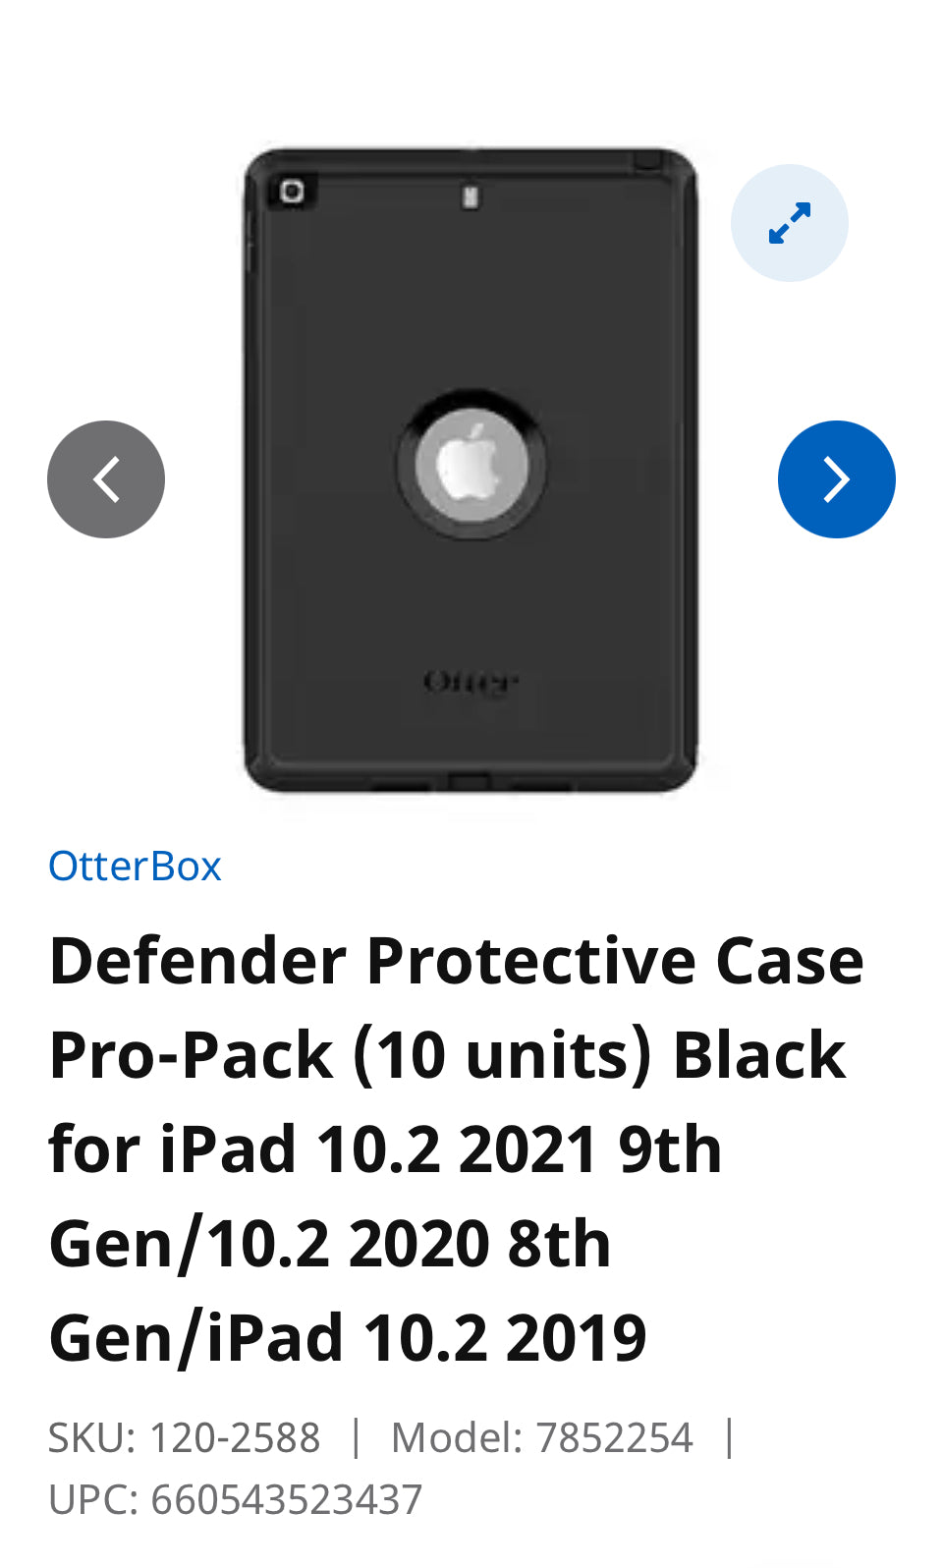
Task: Click the 'Gen/iPad 10.2 2019' title line
Action: click(x=348, y=1338)
